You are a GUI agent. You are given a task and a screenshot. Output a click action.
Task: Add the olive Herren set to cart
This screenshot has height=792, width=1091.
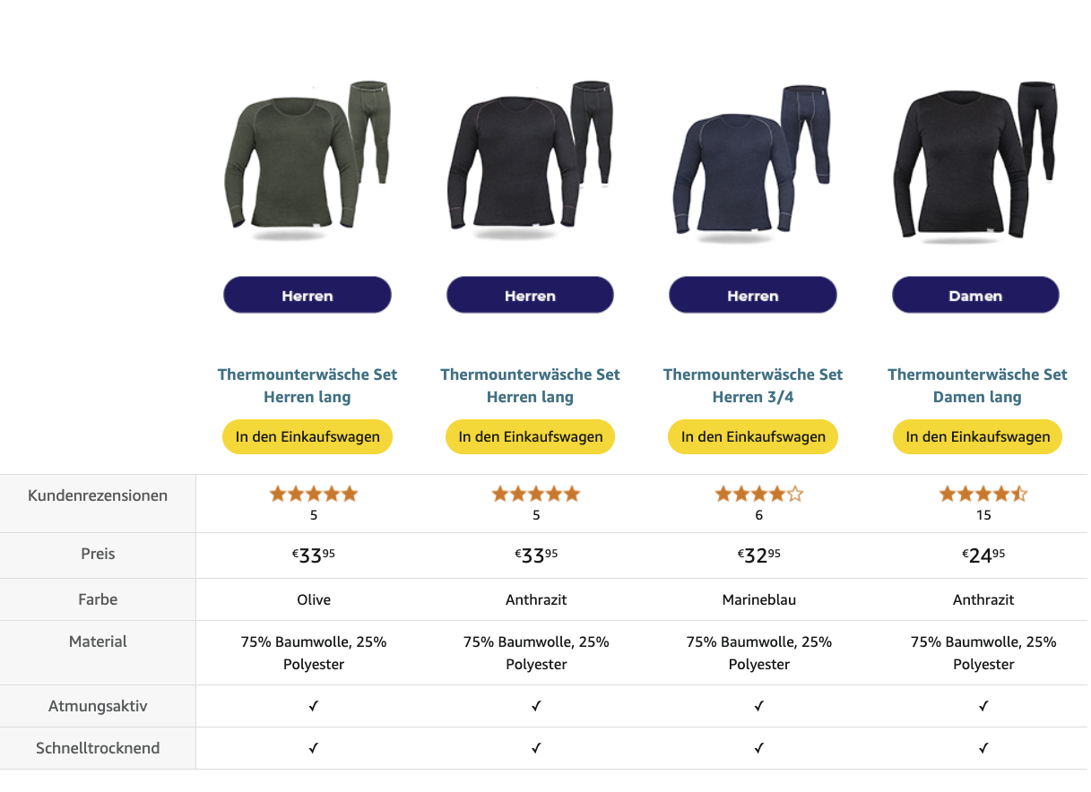(307, 437)
